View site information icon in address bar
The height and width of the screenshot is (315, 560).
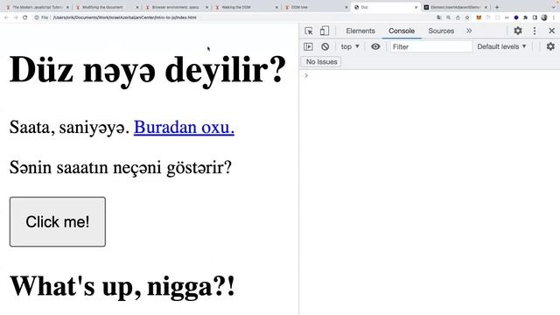point(37,17)
